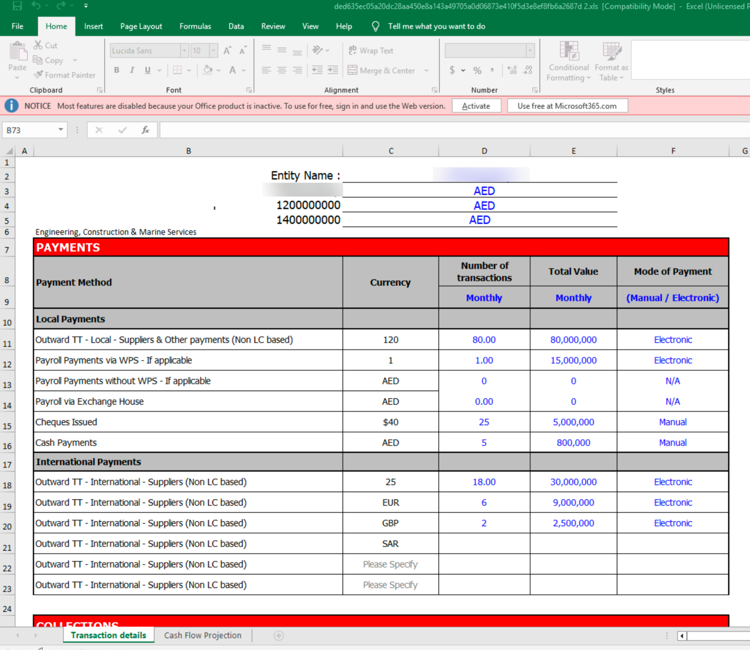Screen dimensions: 750x650
Task: Cut the selection with the scissors icon
Action: coord(38,45)
